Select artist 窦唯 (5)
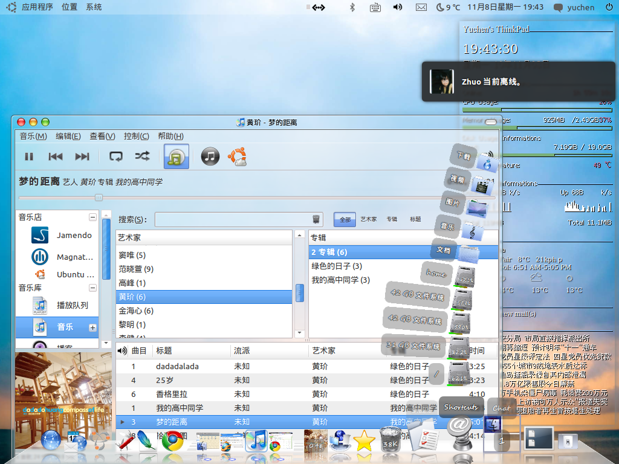Screen dimensions: 619x464 pos(204,256)
